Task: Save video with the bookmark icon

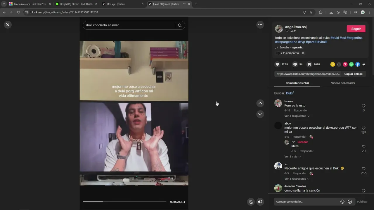Action: pos(309,64)
